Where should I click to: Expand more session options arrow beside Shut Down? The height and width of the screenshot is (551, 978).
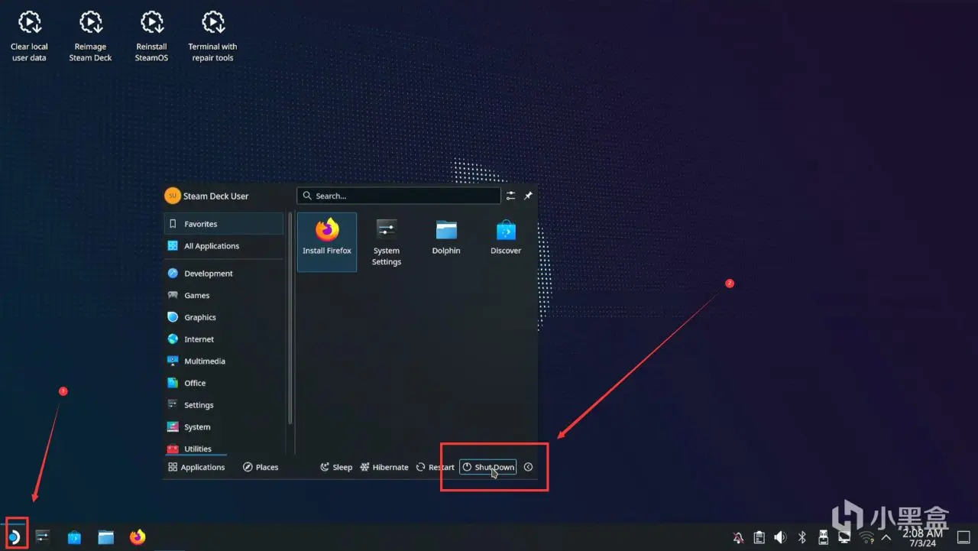[528, 467]
